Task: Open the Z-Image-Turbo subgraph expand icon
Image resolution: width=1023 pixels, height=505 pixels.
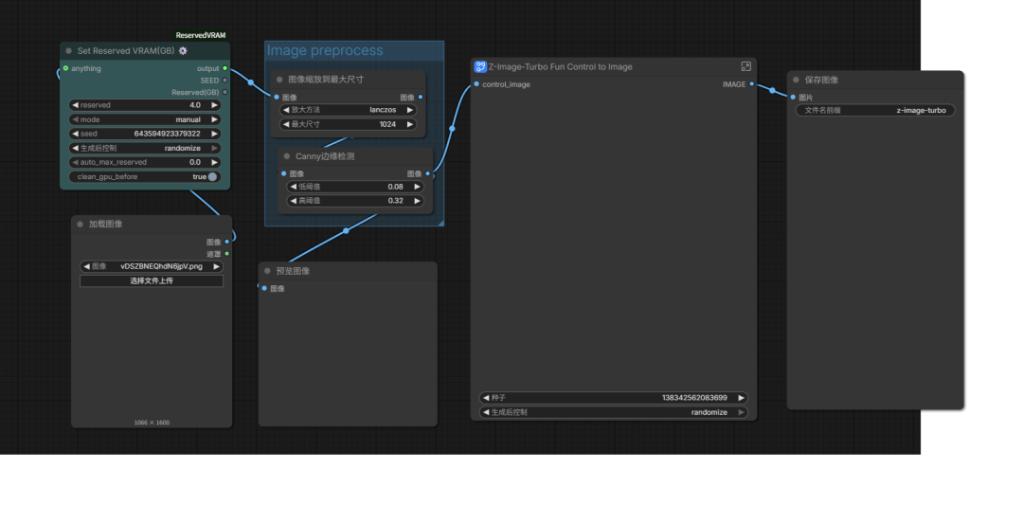Action: (745, 66)
